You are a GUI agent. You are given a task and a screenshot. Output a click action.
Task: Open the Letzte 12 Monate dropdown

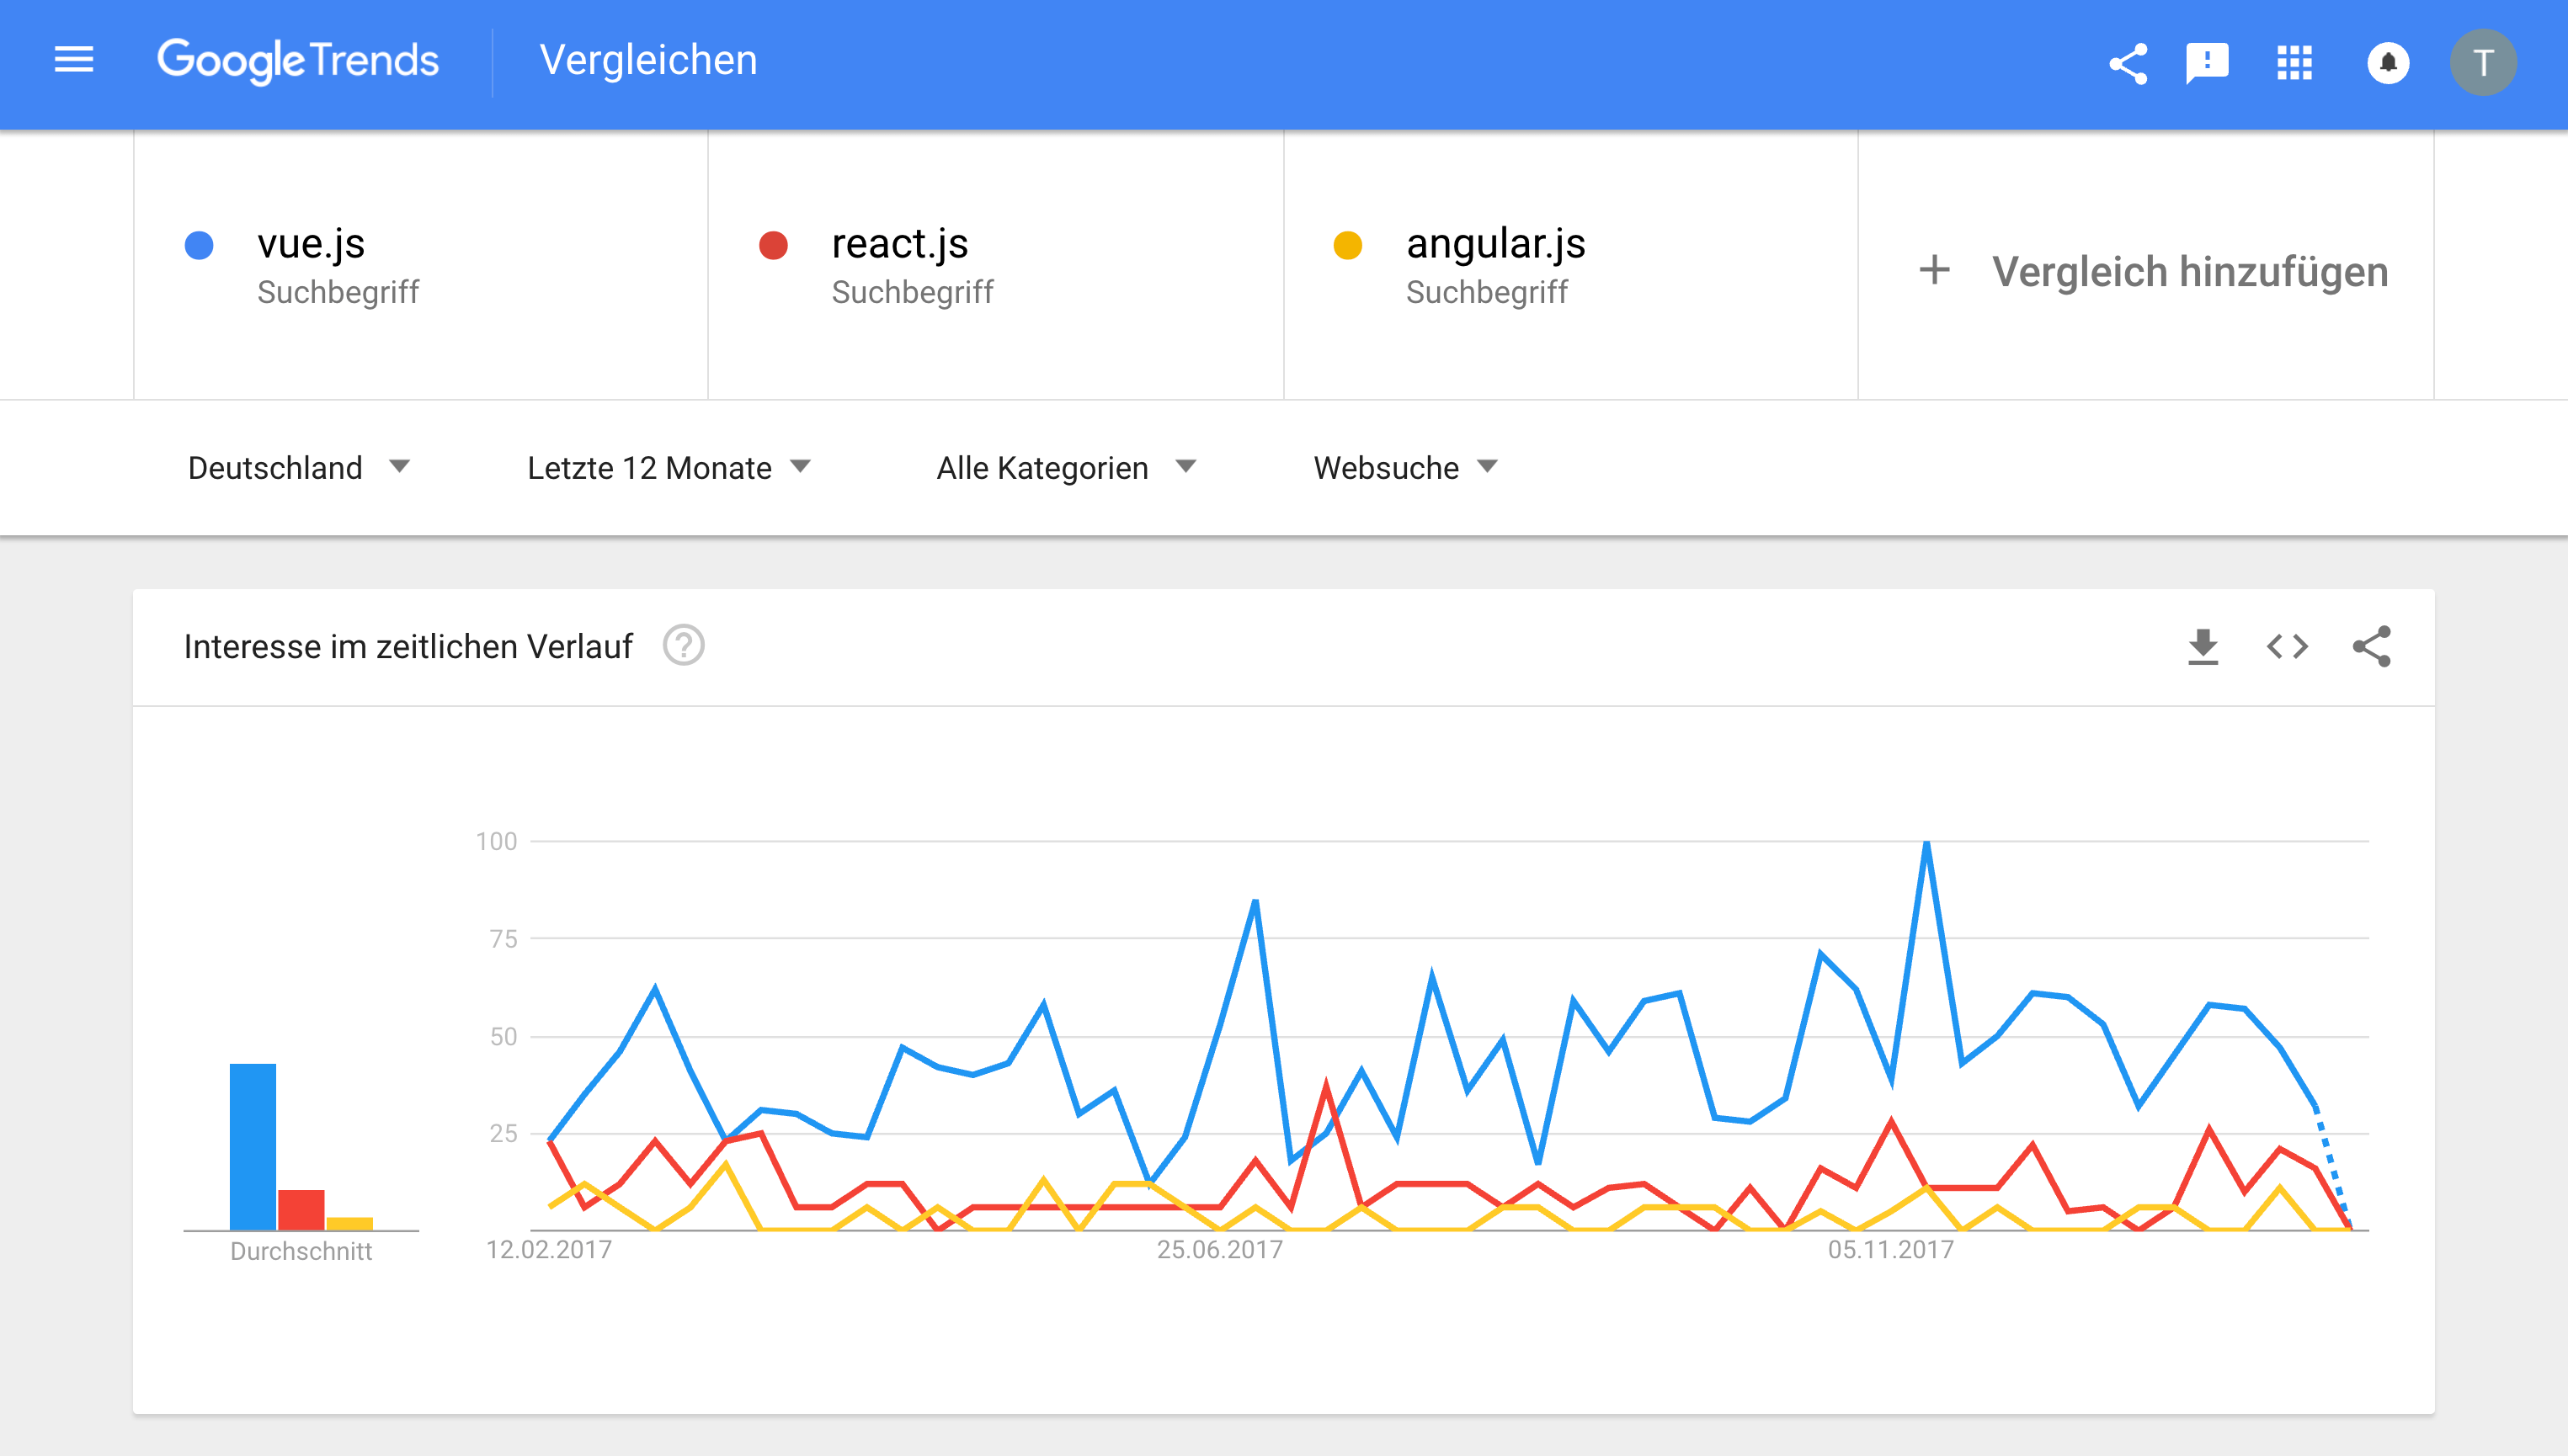[669, 468]
